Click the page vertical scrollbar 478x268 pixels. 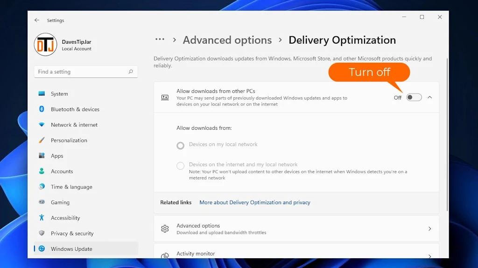447,134
